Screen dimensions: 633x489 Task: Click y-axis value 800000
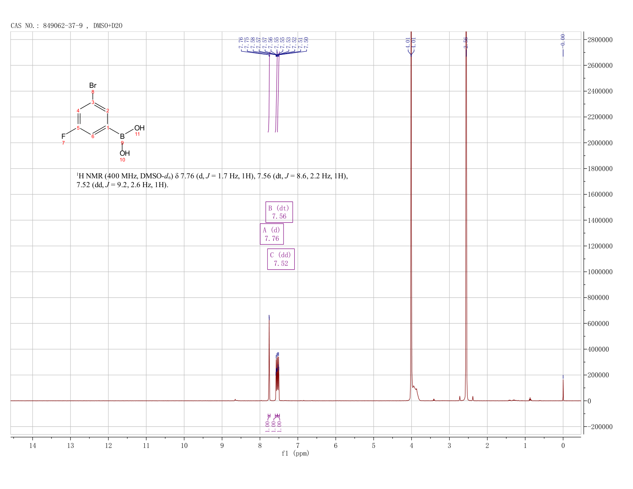[598, 298]
